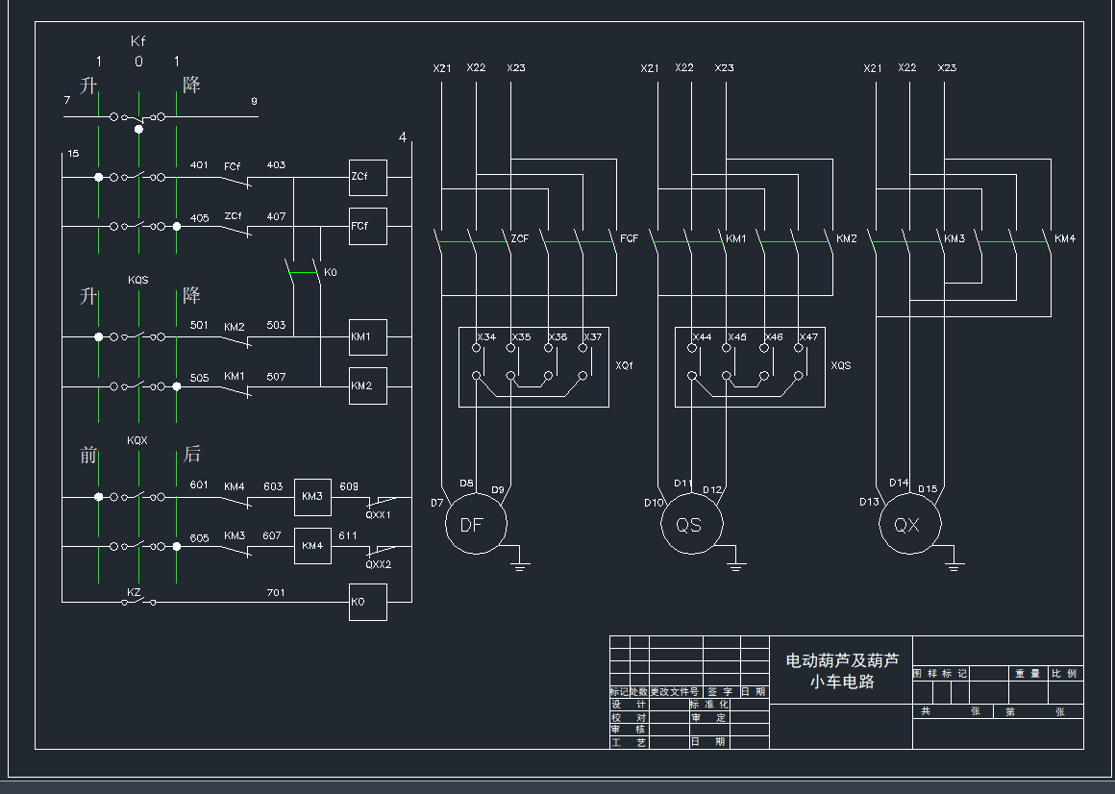Select the QXX2 limit switch contact
Viewport: 1115px width, 794px height.
click(381, 551)
